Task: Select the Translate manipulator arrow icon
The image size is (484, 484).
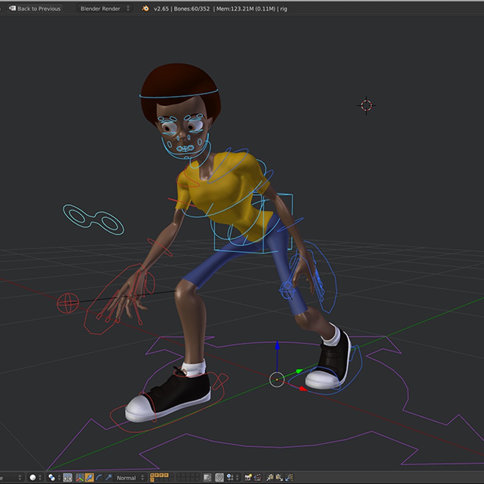Action: click(89, 477)
